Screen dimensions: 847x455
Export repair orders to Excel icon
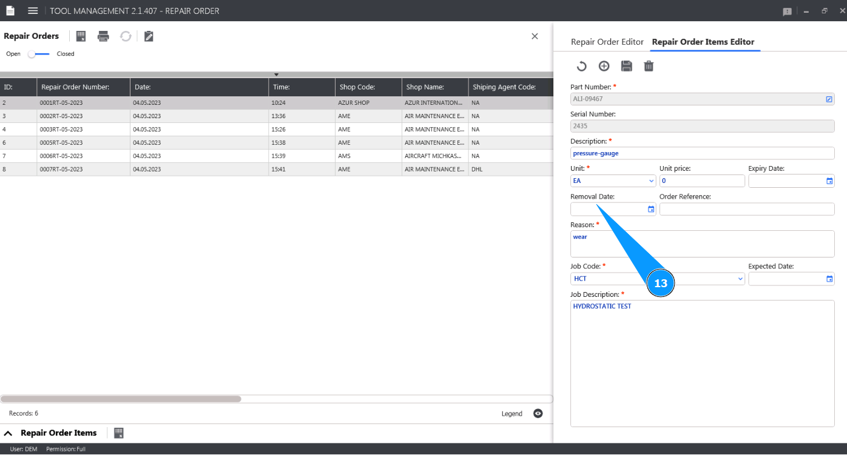[x=81, y=36]
